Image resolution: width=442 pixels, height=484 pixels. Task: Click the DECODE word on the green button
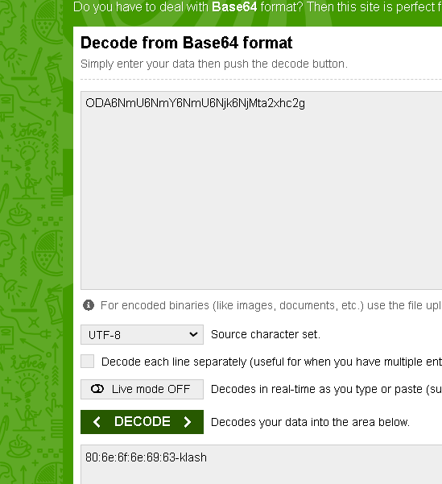click(x=143, y=422)
